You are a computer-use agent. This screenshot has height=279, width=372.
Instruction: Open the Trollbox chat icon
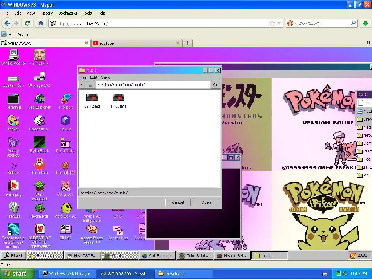[65, 101]
